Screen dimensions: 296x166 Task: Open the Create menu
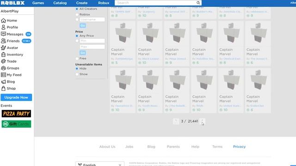tap(82, 3)
